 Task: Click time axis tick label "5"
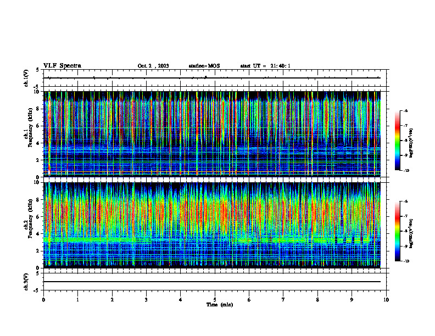point(215,300)
